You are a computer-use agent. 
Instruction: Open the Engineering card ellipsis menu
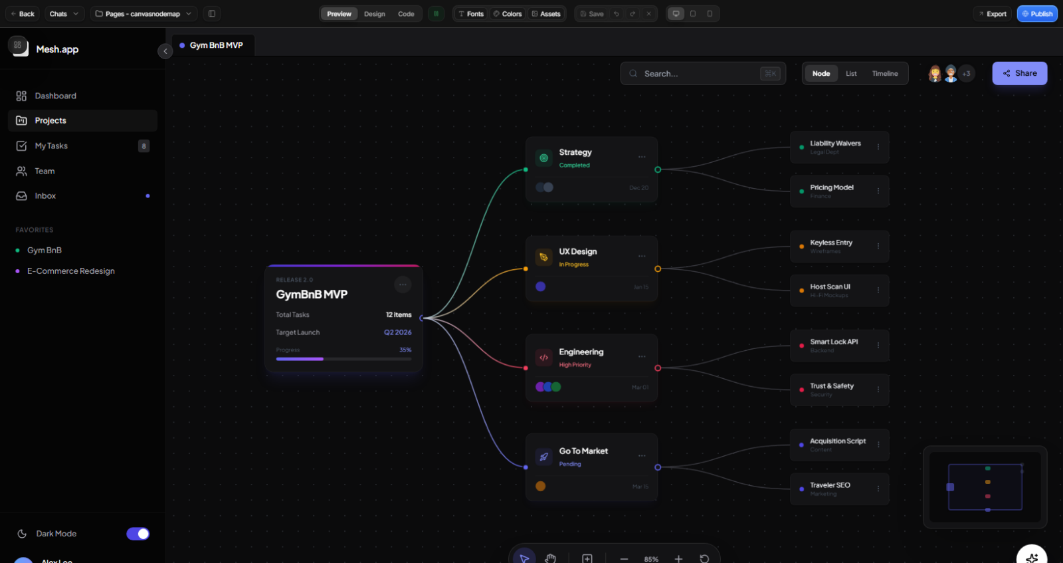point(642,356)
